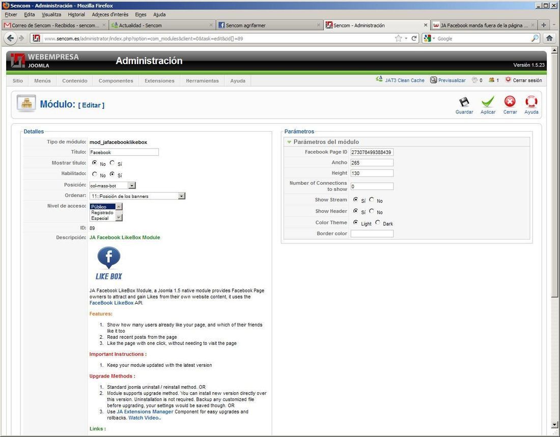Screen dimensions: 560x437
Task: Select Registrado access level
Action: tap(102, 213)
